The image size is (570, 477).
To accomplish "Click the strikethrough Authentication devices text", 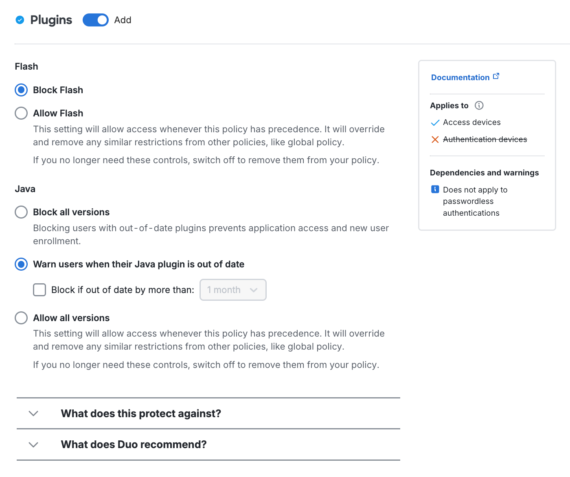I will [x=484, y=139].
